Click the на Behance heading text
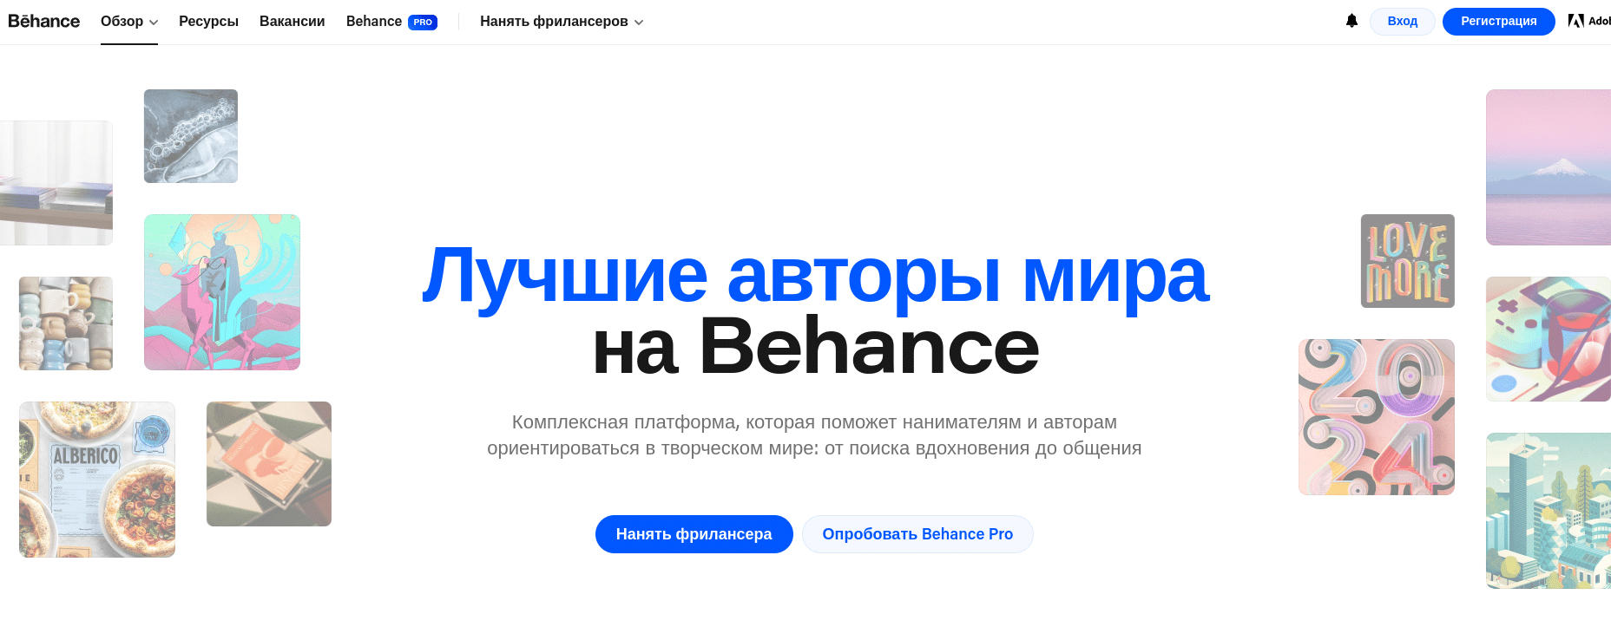This screenshot has height=627, width=1611. pyautogui.click(x=815, y=346)
